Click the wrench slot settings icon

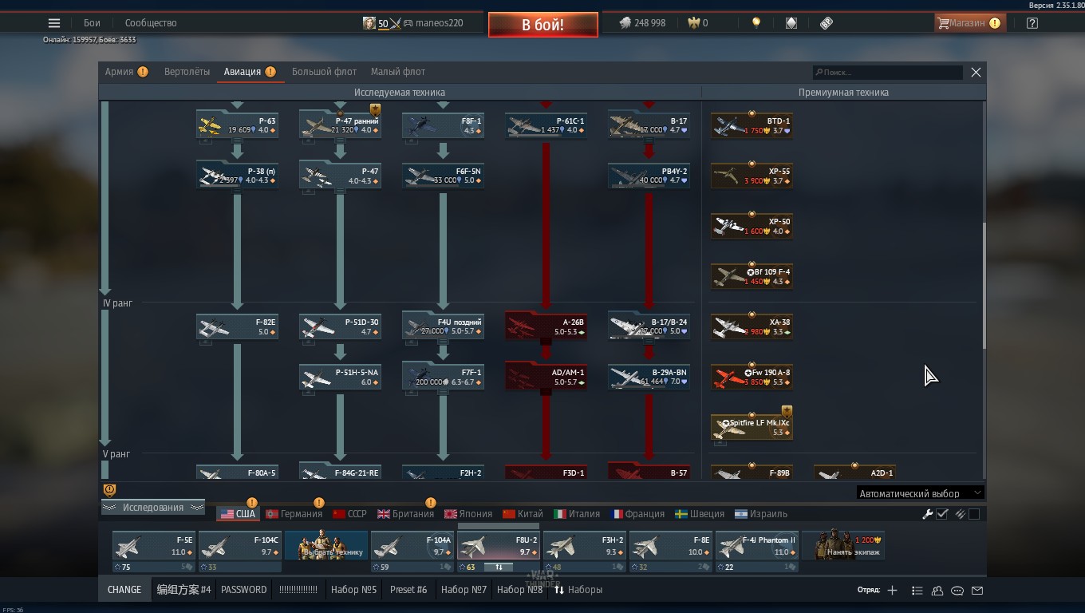pyautogui.click(x=927, y=514)
